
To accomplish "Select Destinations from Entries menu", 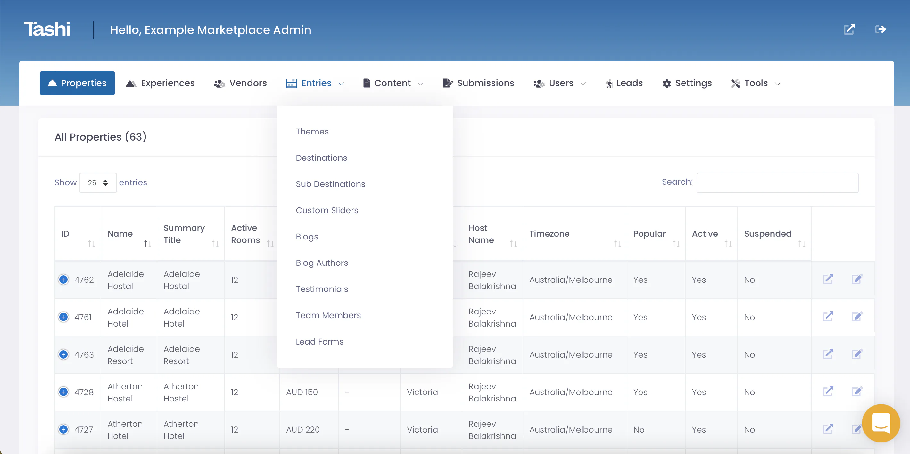I will 321,158.
